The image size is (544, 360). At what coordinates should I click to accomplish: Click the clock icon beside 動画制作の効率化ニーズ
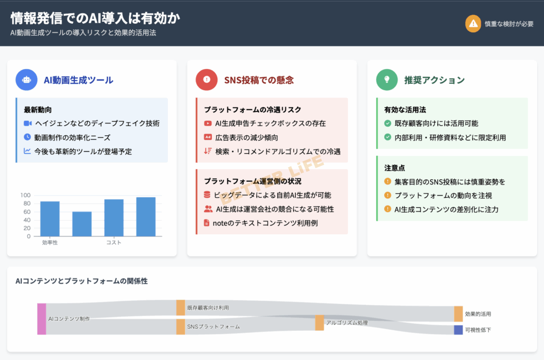tap(28, 137)
